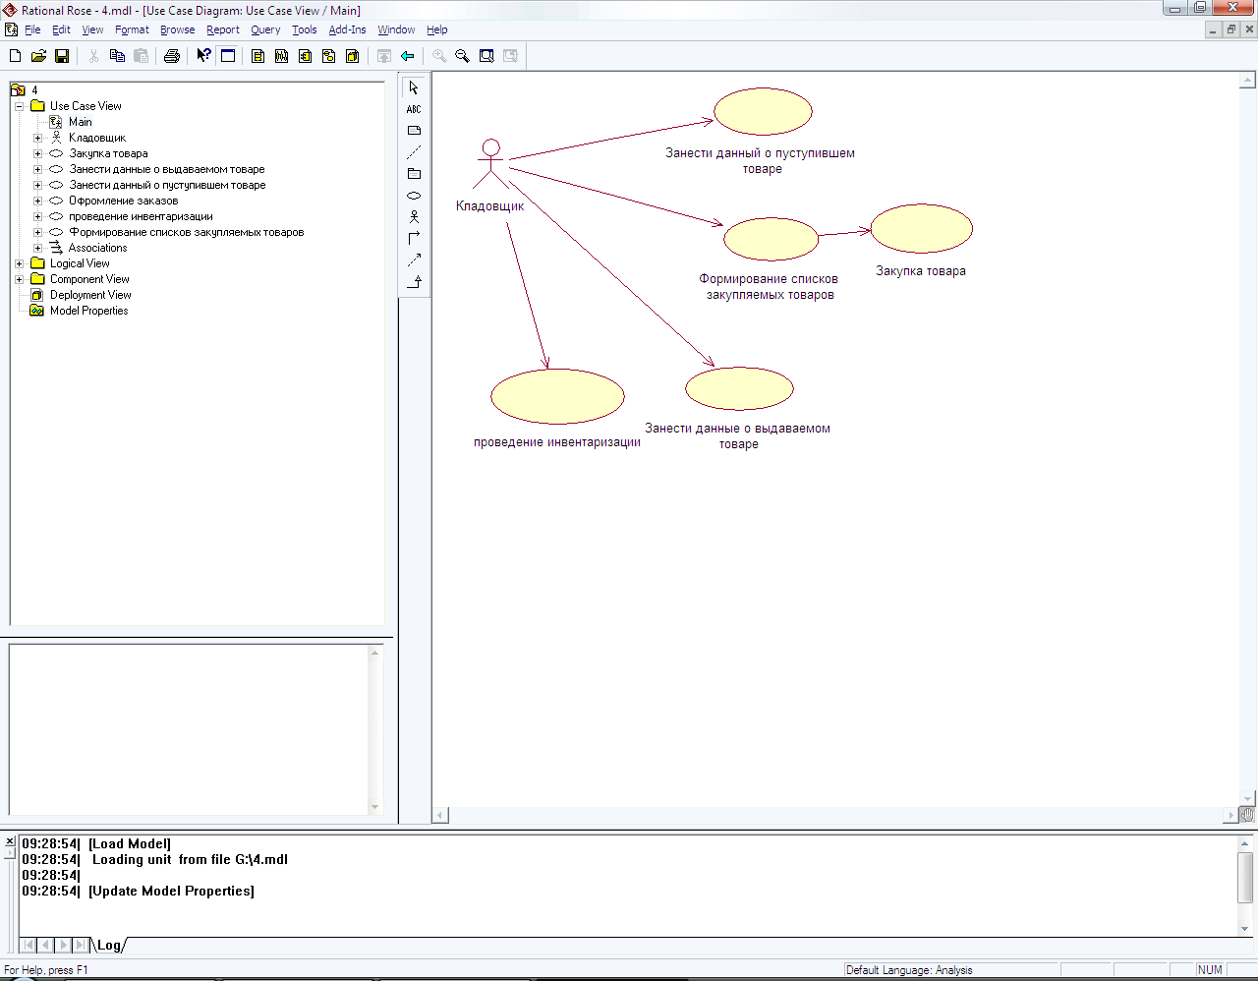Select the Actor stick-figure tool
The height and width of the screenshot is (981, 1258).
[x=414, y=217]
